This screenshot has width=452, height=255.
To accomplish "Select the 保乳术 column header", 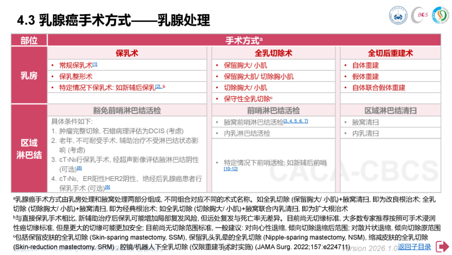I will tap(127, 53).
